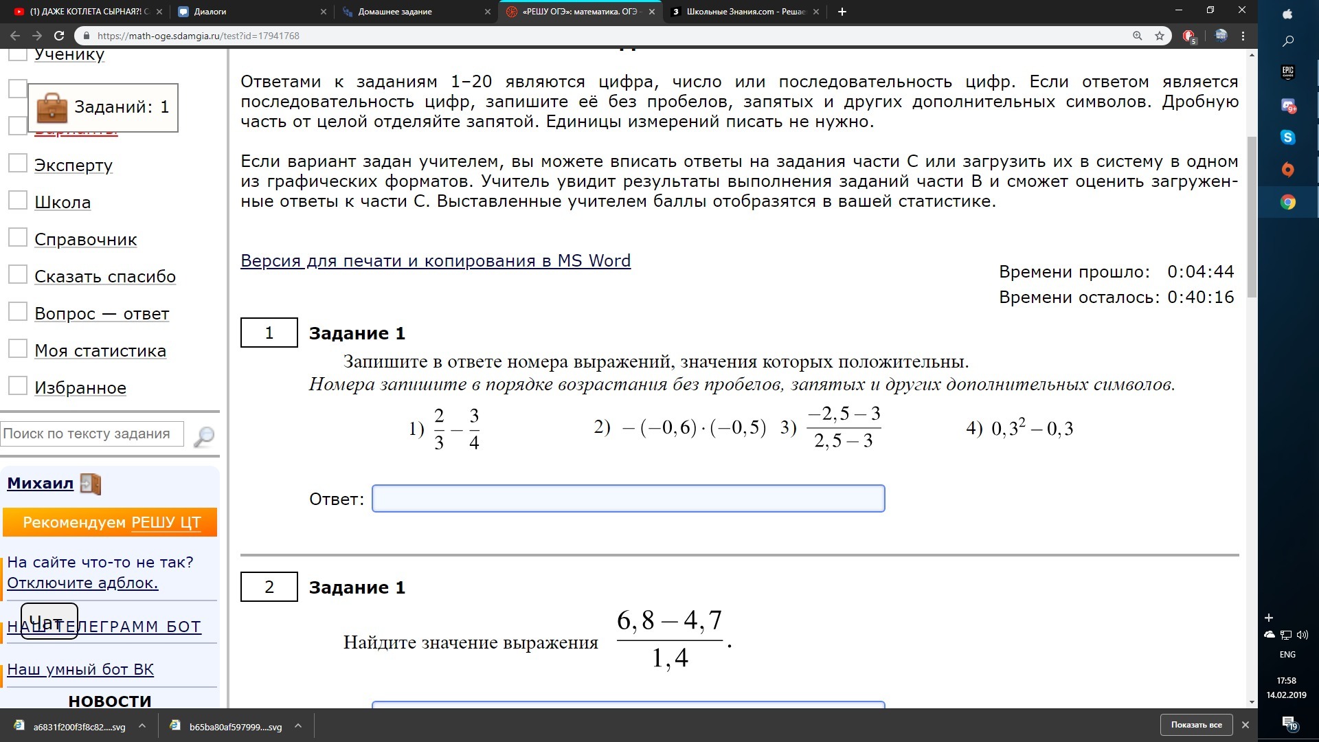Tick the checkbox beside Эксперту
This screenshot has width=1319, height=742.
coord(17,163)
